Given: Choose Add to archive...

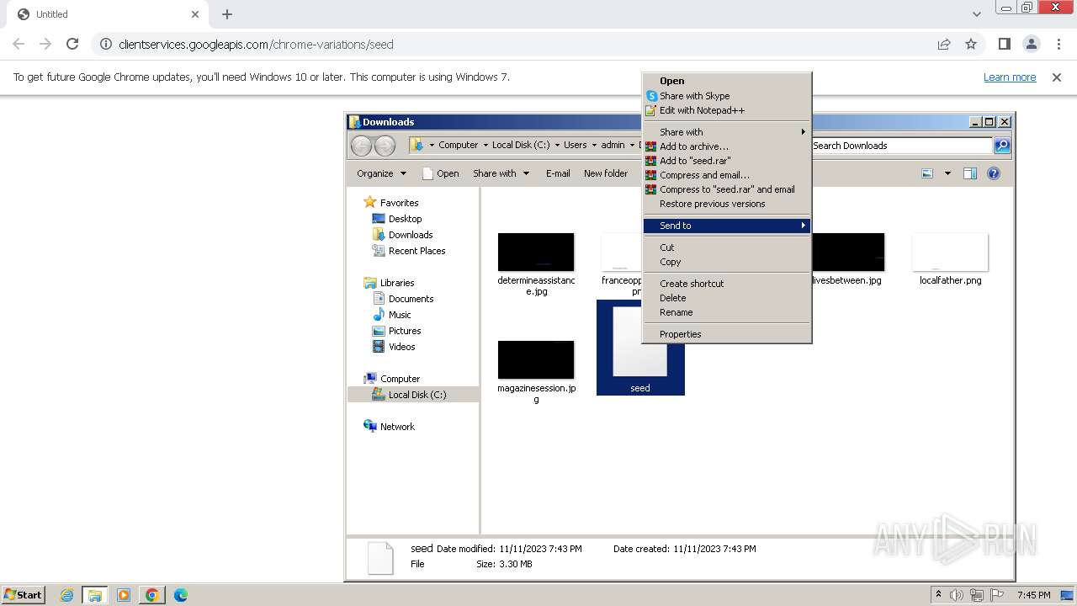Looking at the screenshot, I should pyautogui.click(x=727, y=146).
